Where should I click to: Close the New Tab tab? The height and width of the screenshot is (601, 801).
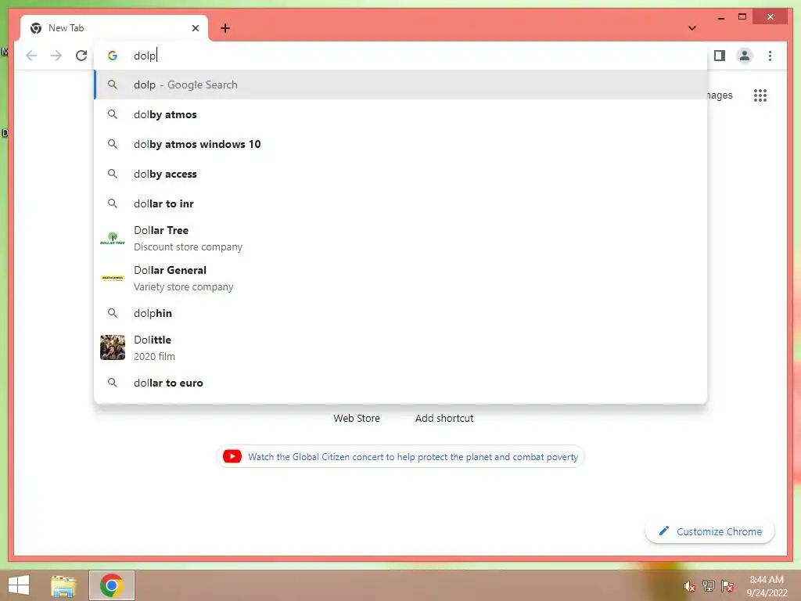(195, 28)
